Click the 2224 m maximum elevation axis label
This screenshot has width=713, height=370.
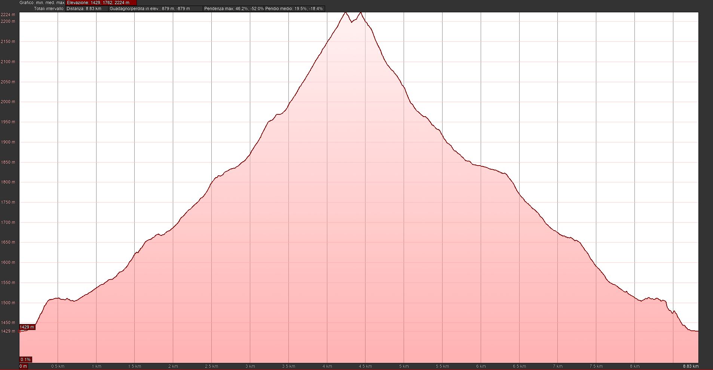(x=8, y=15)
